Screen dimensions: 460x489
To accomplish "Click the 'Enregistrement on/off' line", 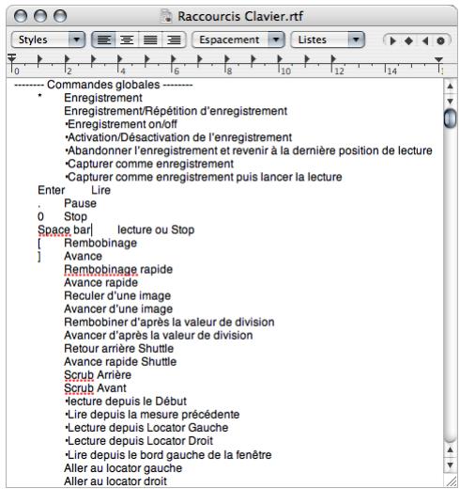I will click(x=121, y=124).
